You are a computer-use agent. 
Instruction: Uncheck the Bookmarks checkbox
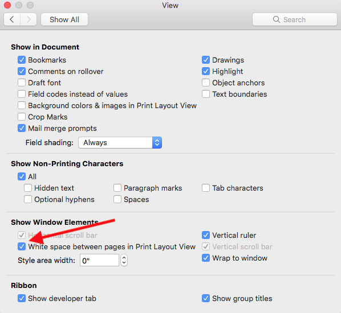pyautogui.click(x=22, y=60)
